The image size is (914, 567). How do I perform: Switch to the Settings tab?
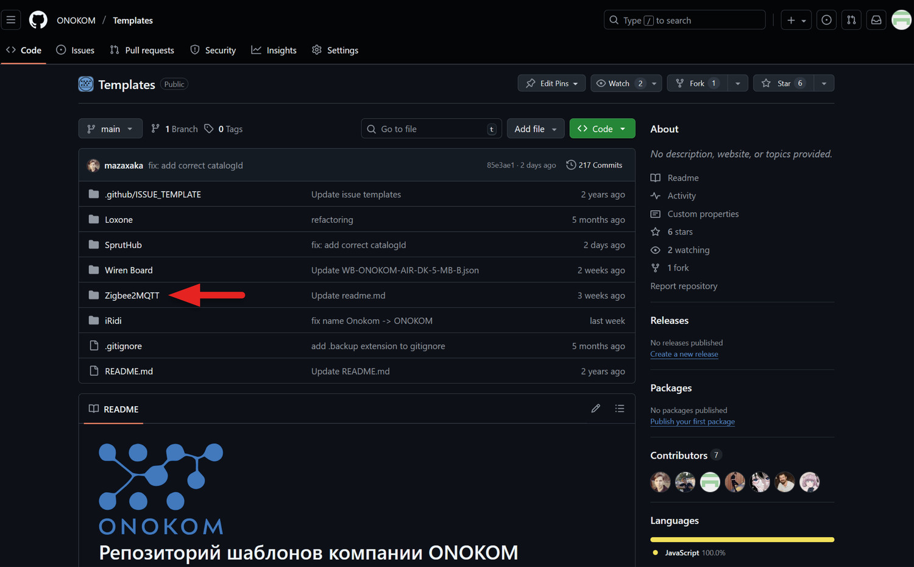point(335,50)
